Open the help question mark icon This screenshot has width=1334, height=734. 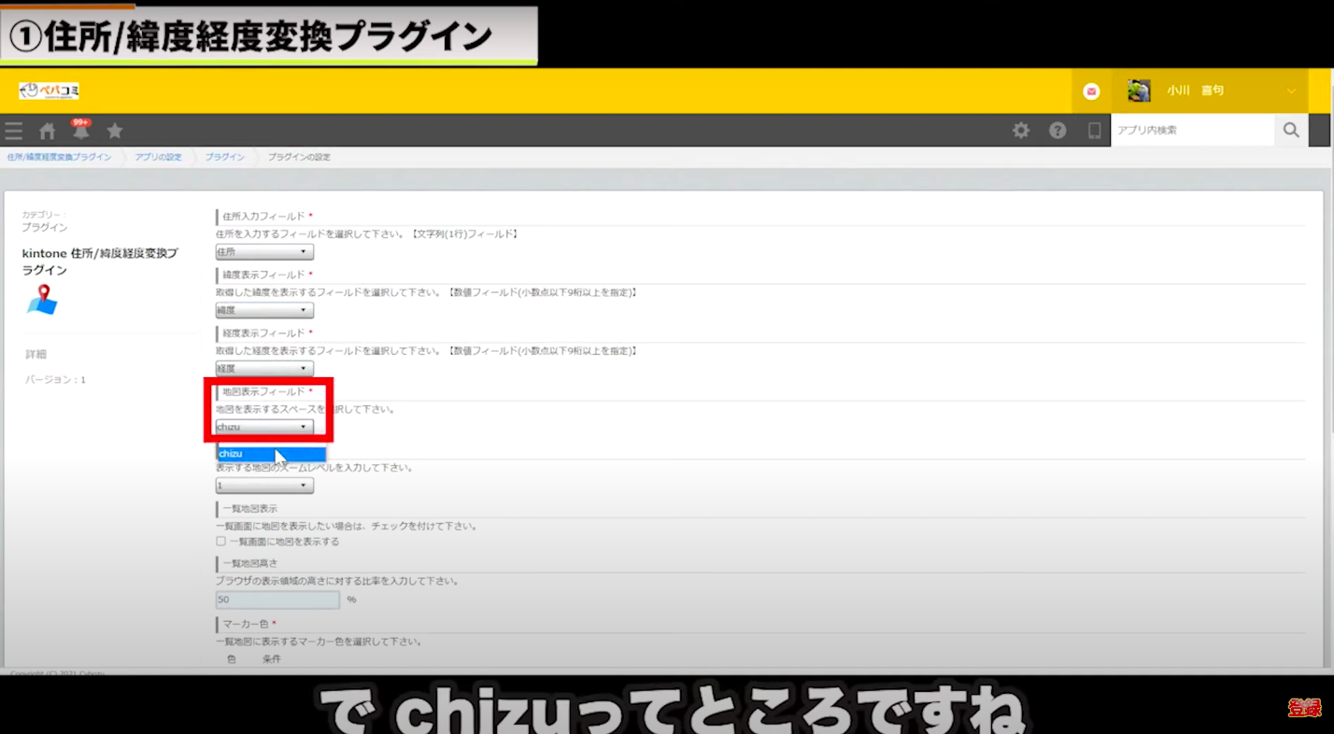(x=1057, y=131)
